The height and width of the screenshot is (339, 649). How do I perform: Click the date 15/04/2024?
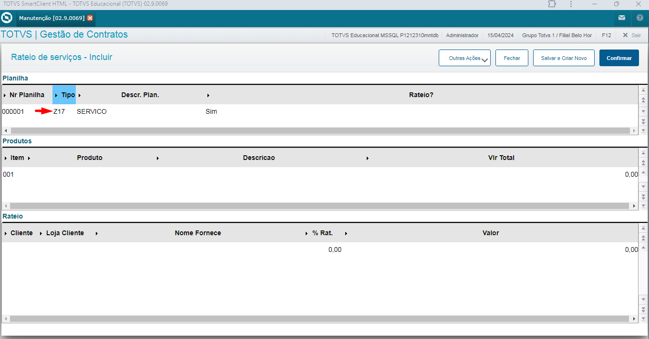point(501,35)
